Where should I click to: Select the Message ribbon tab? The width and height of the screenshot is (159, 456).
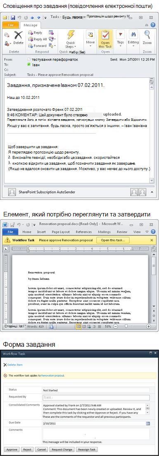(31, 25)
